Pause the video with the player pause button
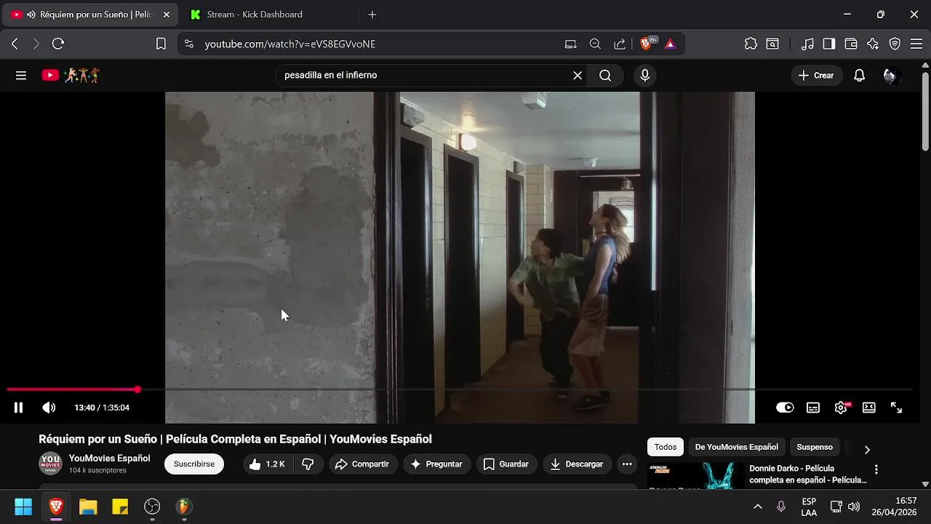The width and height of the screenshot is (931, 524). (x=18, y=408)
